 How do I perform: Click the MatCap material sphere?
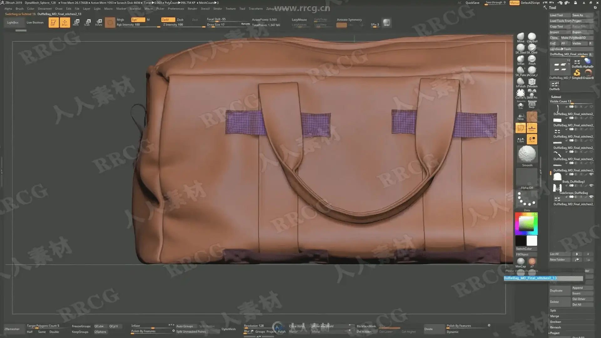(x=521, y=262)
